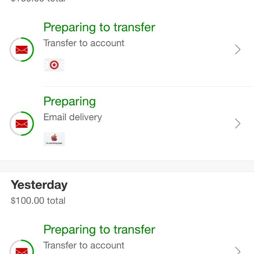This screenshot has width=254, height=254.
Task: Select the Apple gift card thumbnail
Action: (x=54, y=139)
